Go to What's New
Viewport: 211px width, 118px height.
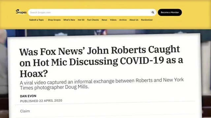69,20
